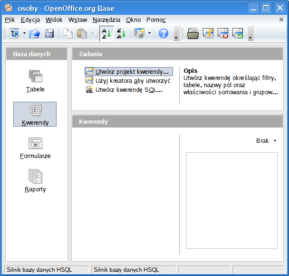Open the New document dropdown arrow
The height and width of the screenshot is (276, 289).
[24, 33]
